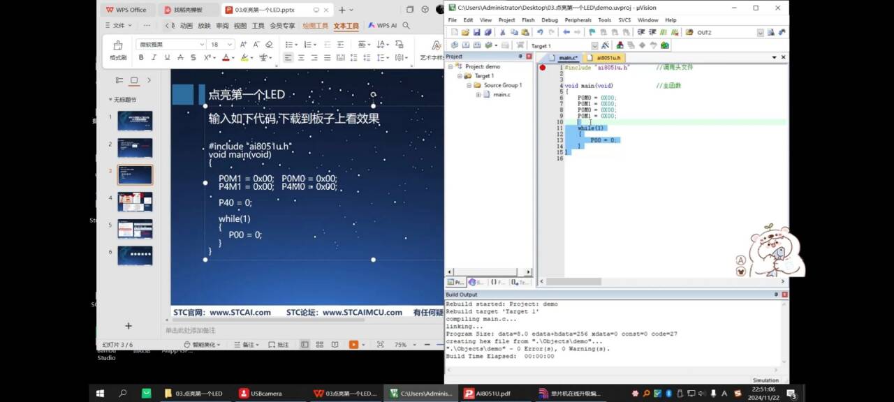Viewport: 894px width, 402px height.
Task: Toggle underline formatting in WPS
Action: tap(167, 57)
